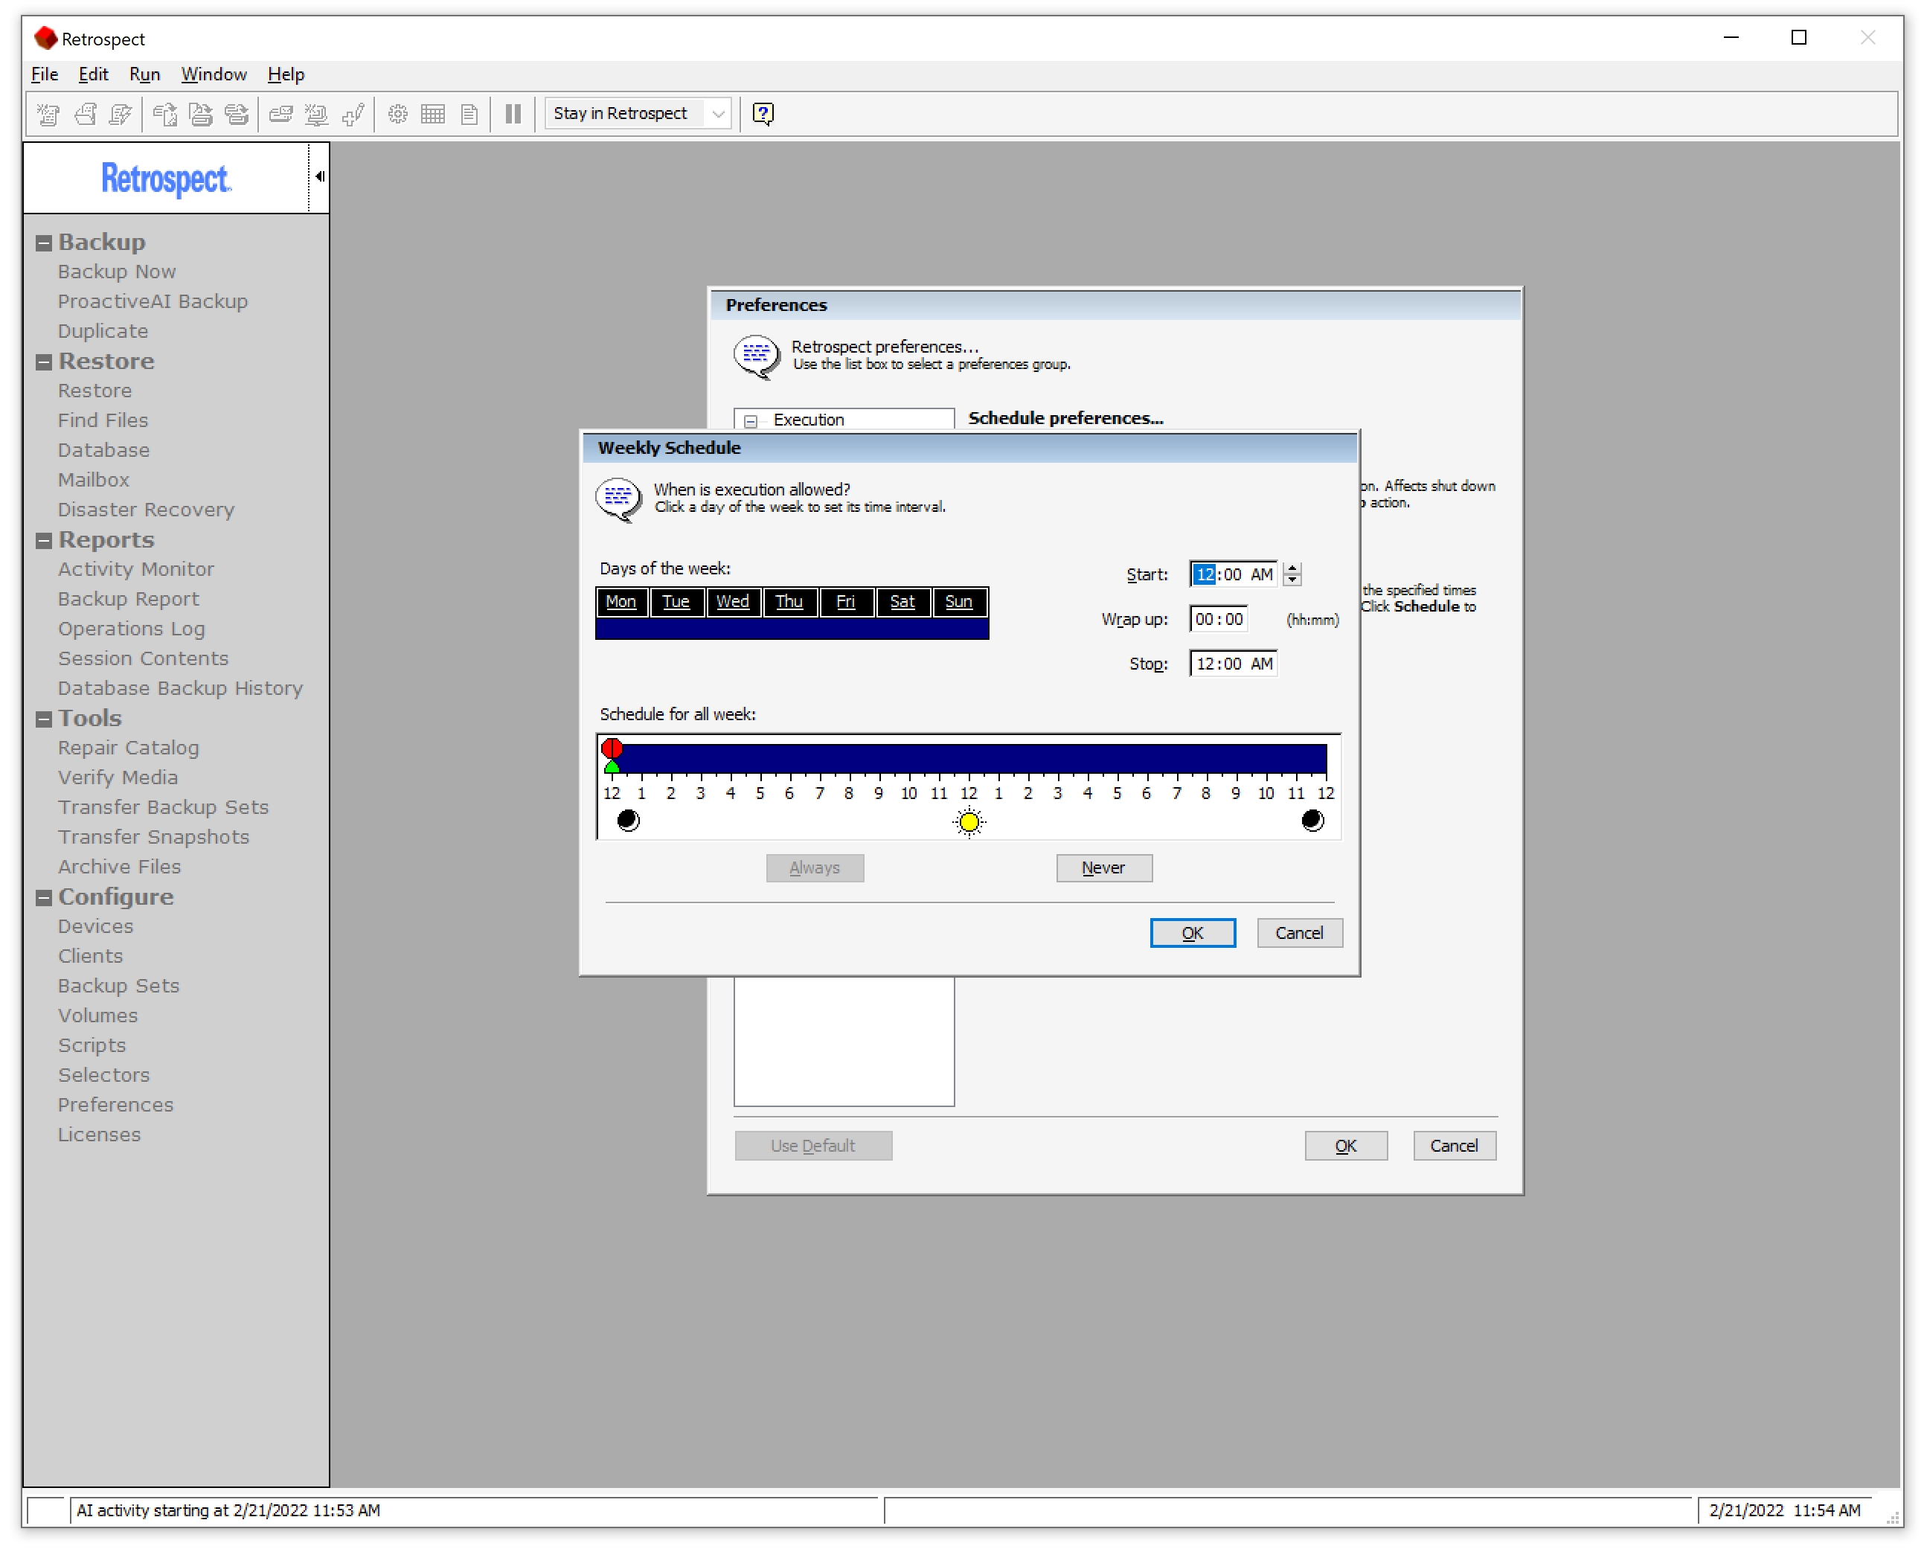Click the question mark help toolbar icon
The image size is (1927, 1549).
pyautogui.click(x=763, y=114)
